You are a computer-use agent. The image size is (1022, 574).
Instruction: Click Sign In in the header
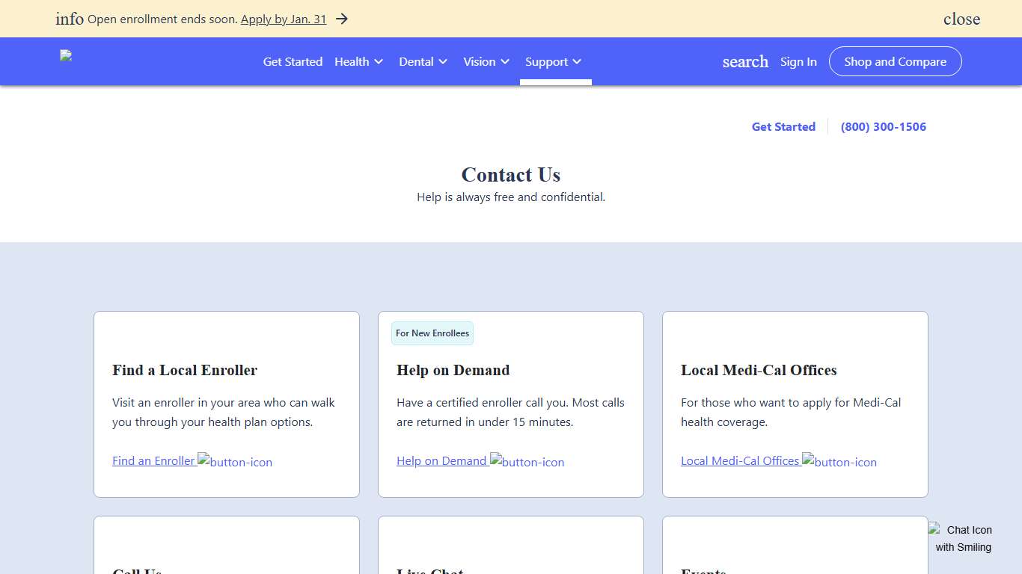click(x=798, y=61)
